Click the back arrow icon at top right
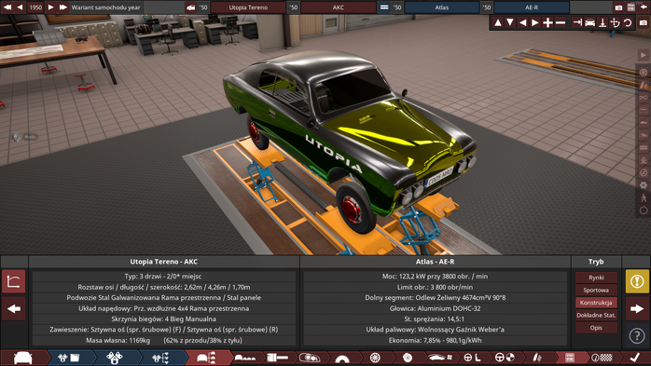The width and height of the screenshot is (651, 366). (x=644, y=7)
